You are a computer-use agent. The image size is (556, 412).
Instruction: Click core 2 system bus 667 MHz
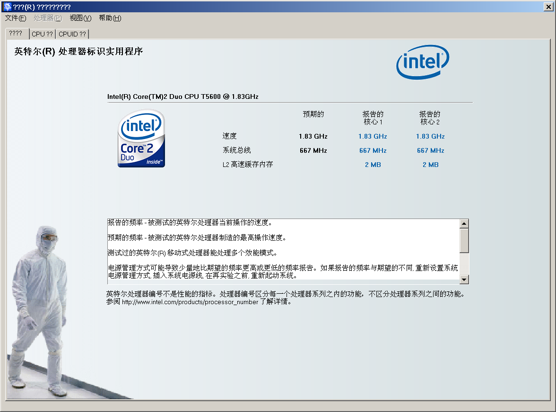[x=431, y=150]
